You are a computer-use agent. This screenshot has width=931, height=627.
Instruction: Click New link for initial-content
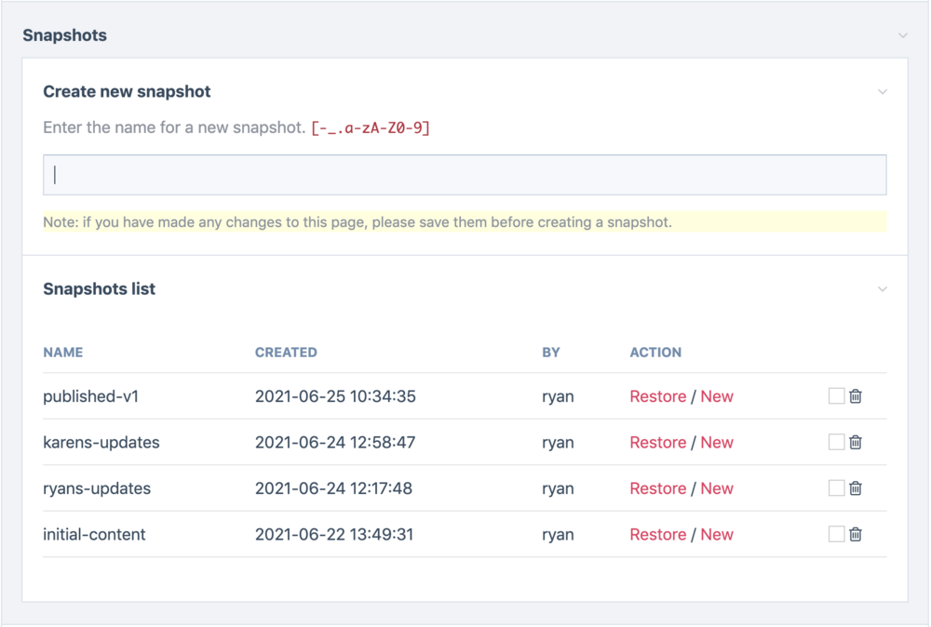point(717,535)
